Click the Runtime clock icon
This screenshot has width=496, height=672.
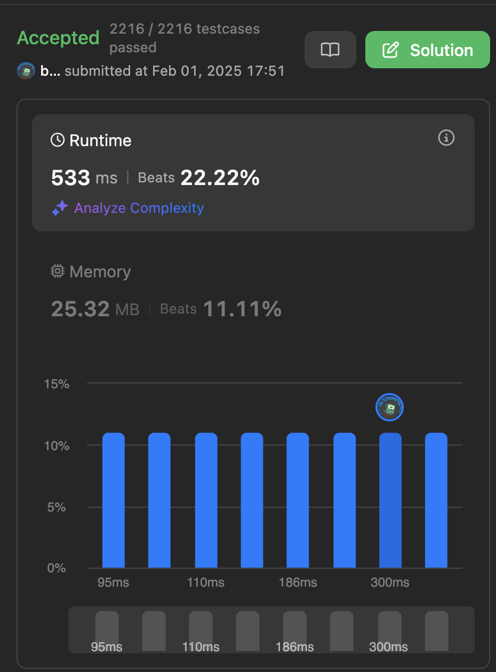click(58, 140)
